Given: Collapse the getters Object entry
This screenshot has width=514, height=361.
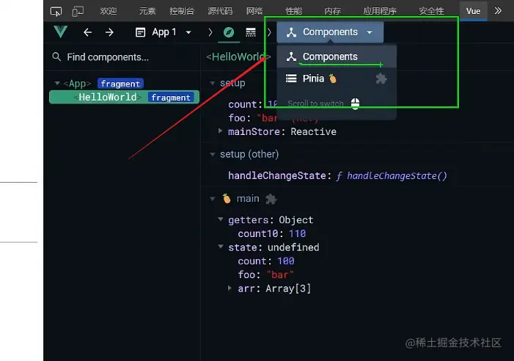Looking at the screenshot, I should point(220,219).
